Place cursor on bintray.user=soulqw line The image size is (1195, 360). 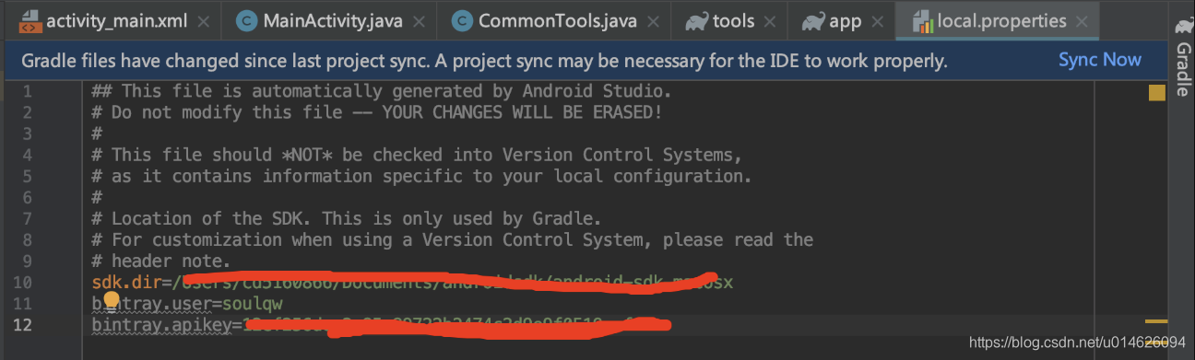(x=187, y=304)
